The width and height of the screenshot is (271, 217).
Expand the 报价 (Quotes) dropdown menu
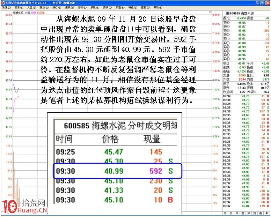[44, 7]
